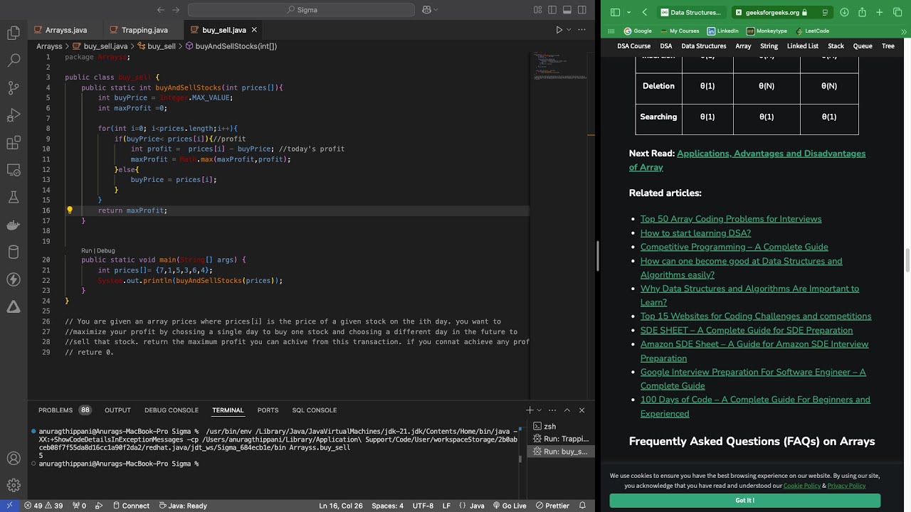
Task: Run the Java file with the play icon
Action: pyautogui.click(x=559, y=30)
